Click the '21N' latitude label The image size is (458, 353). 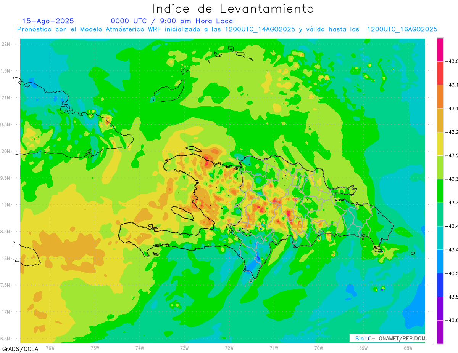point(6,97)
